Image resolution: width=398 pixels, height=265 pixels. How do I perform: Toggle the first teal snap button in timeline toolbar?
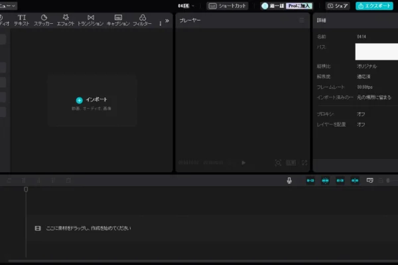click(x=310, y=180)
